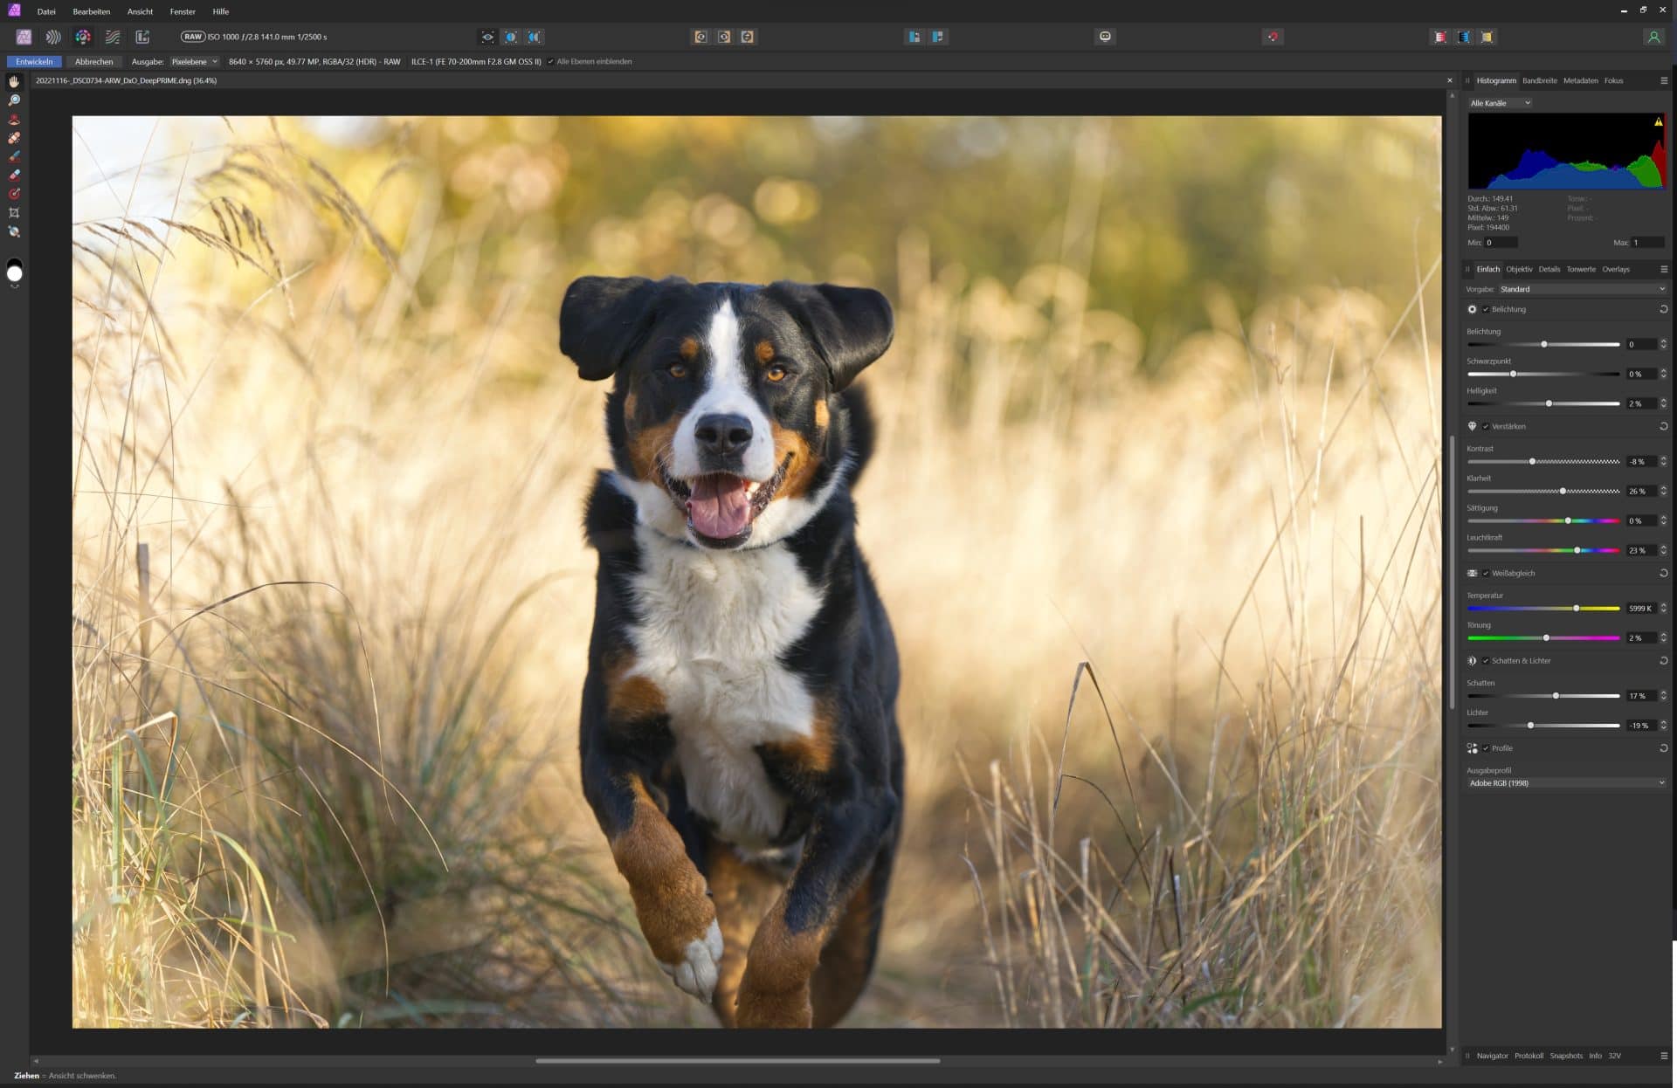Open the Einfach panel options menu
Screen dimensions: 1677x1088
pyautogui.click(x=1664, y=269)
